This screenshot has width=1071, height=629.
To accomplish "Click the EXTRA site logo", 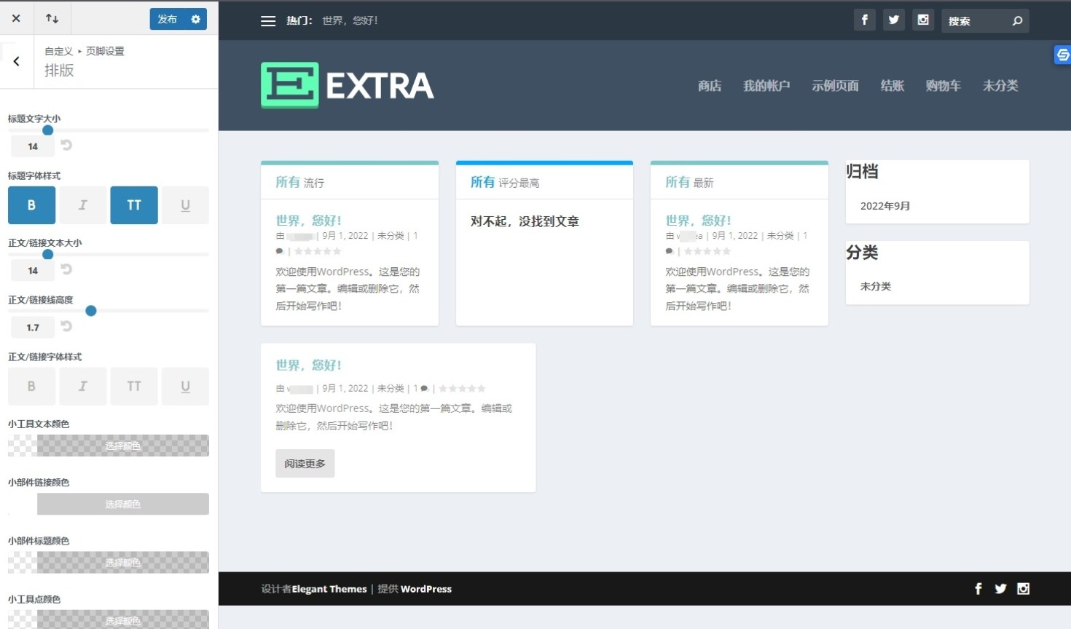I will [348, 85].
